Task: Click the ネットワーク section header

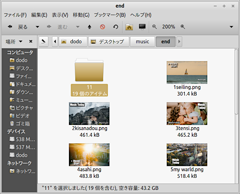Action: click(x=19, y=163)
